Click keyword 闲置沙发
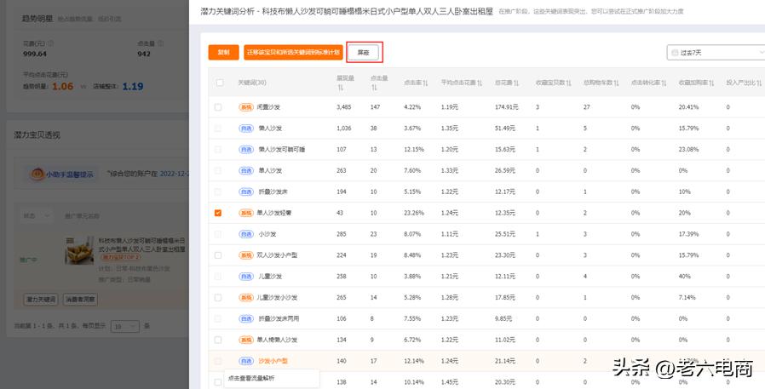The width and height of the screenshot is (765, 389). coord(268,107)
